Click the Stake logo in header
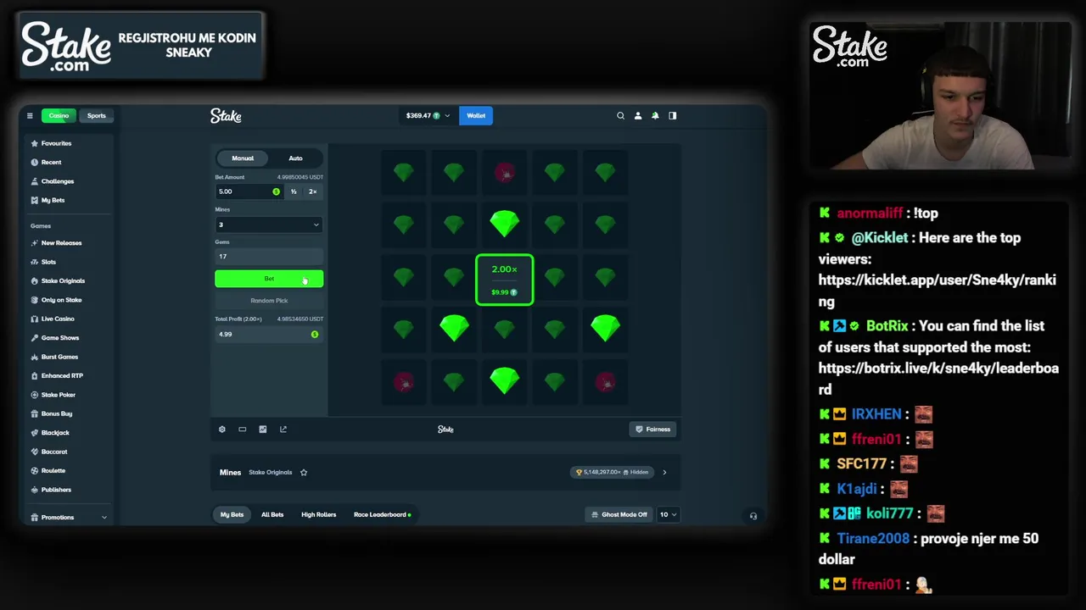 226,115
